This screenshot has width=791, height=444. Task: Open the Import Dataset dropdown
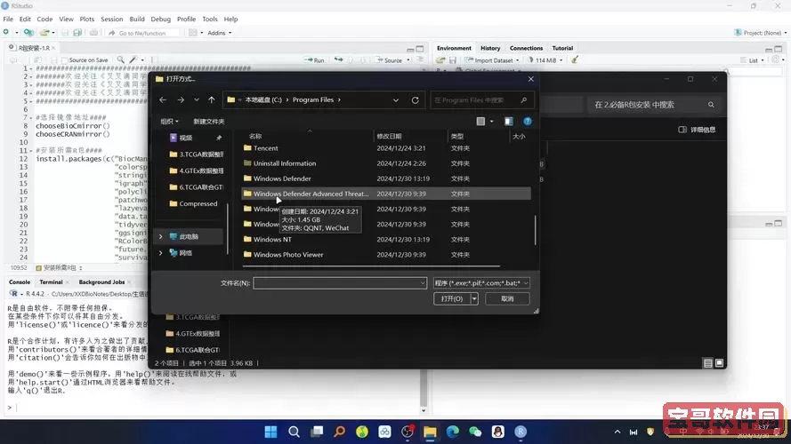click(492, 60)
